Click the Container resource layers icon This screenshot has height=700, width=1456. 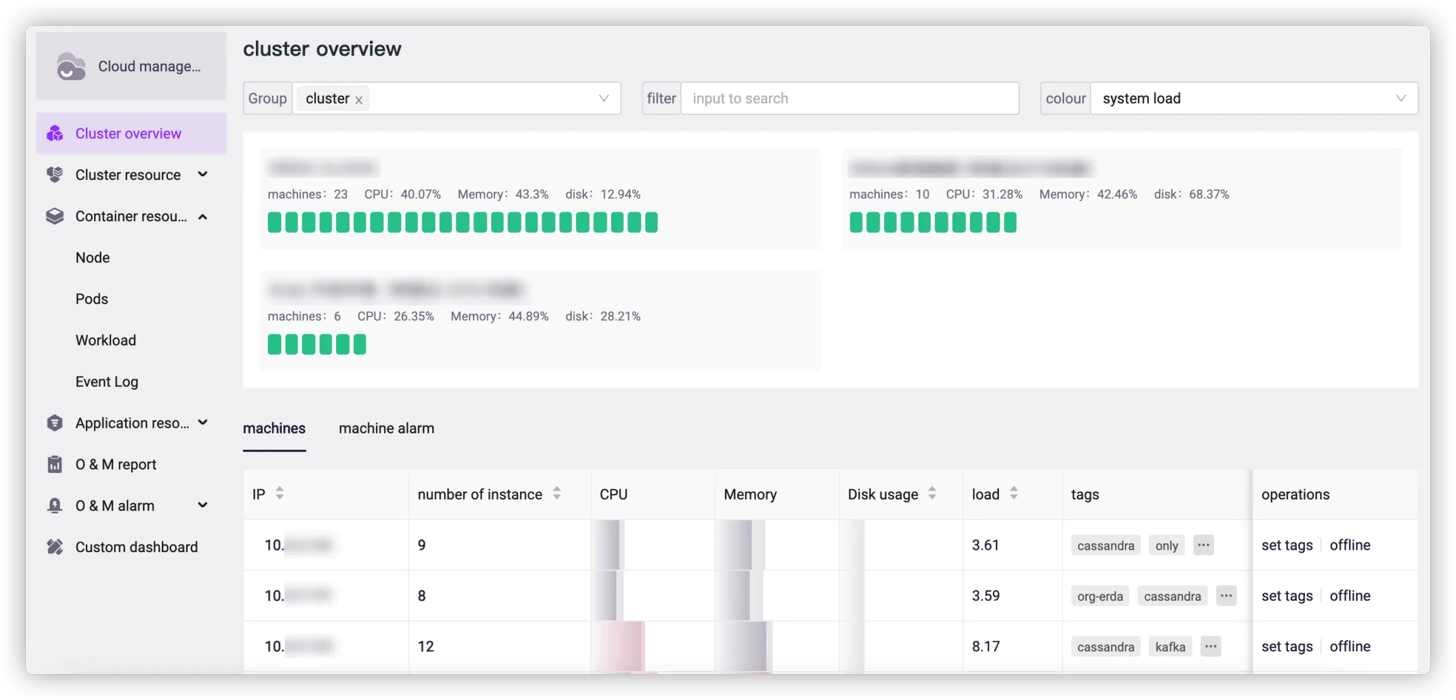55,217
